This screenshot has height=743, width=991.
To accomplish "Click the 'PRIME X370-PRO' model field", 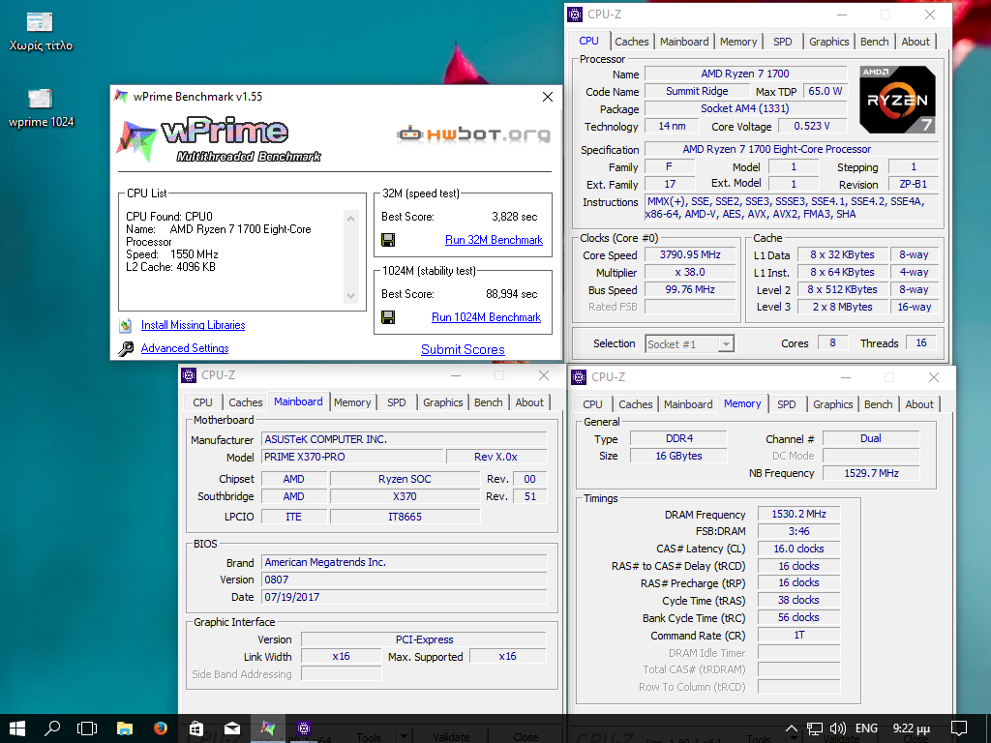I will tap(352, 457).
